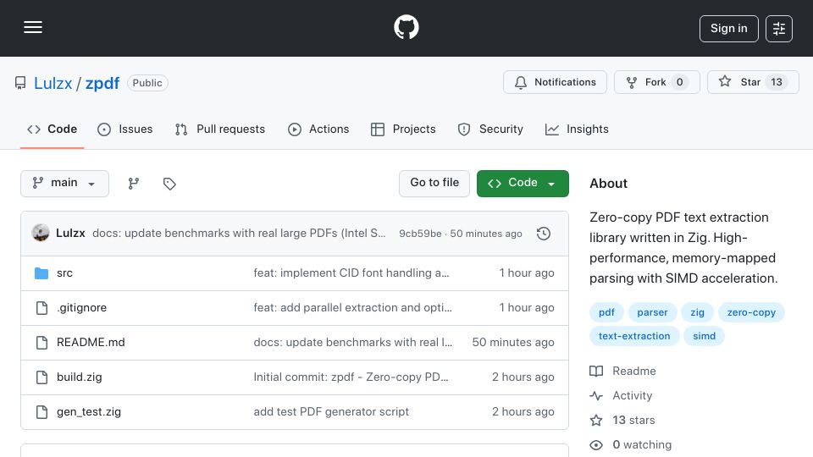The height and width of the screenshot is (457, 813).
Task: Select the text-extraction topic tag
Action: click(634, 336)
